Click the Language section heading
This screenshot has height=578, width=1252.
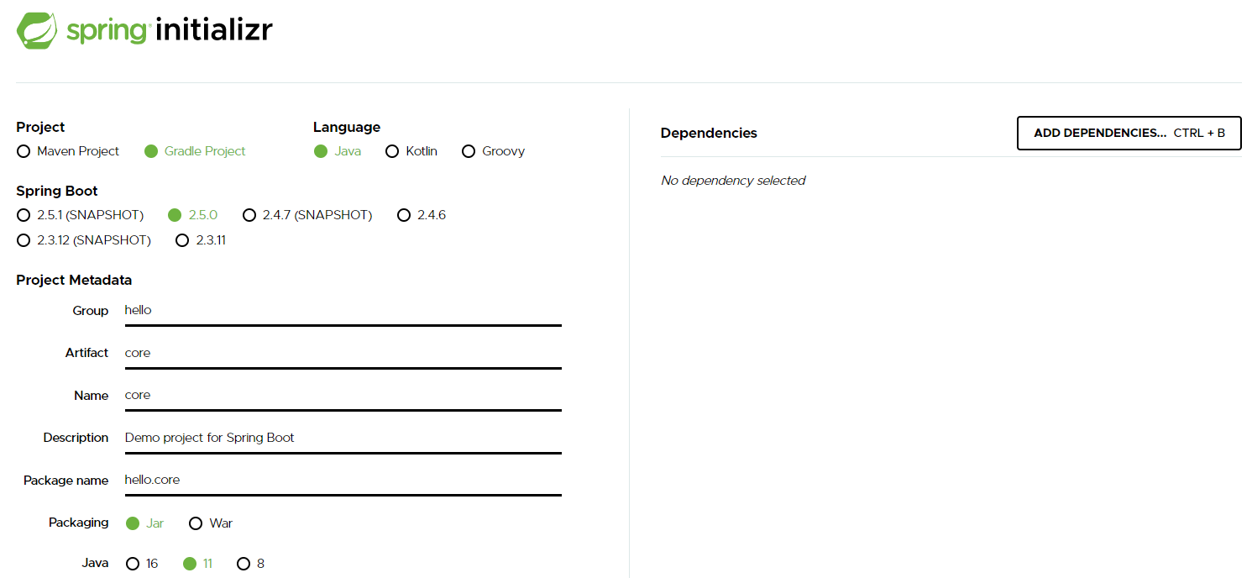pos(347,127)
